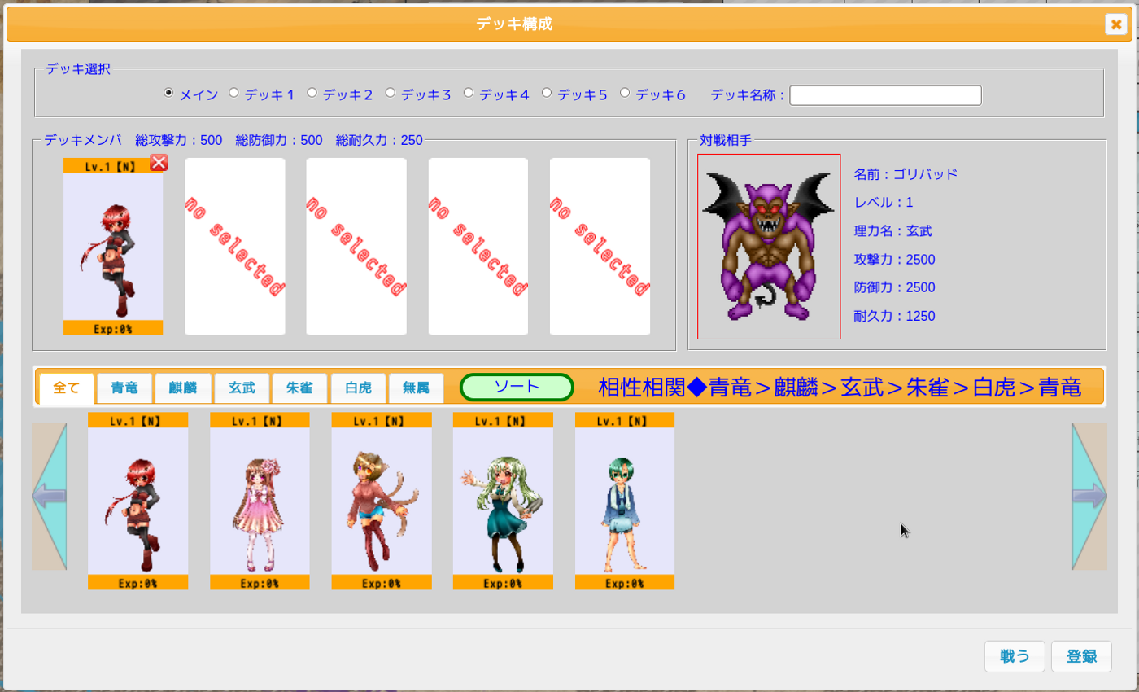Click the green ソート button
This screenshot has height=692, width=1139.
tap(517, 388)
